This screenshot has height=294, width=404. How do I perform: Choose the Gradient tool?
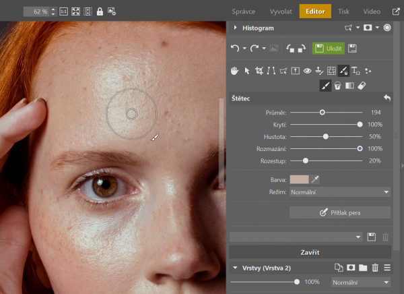(349, 86)
